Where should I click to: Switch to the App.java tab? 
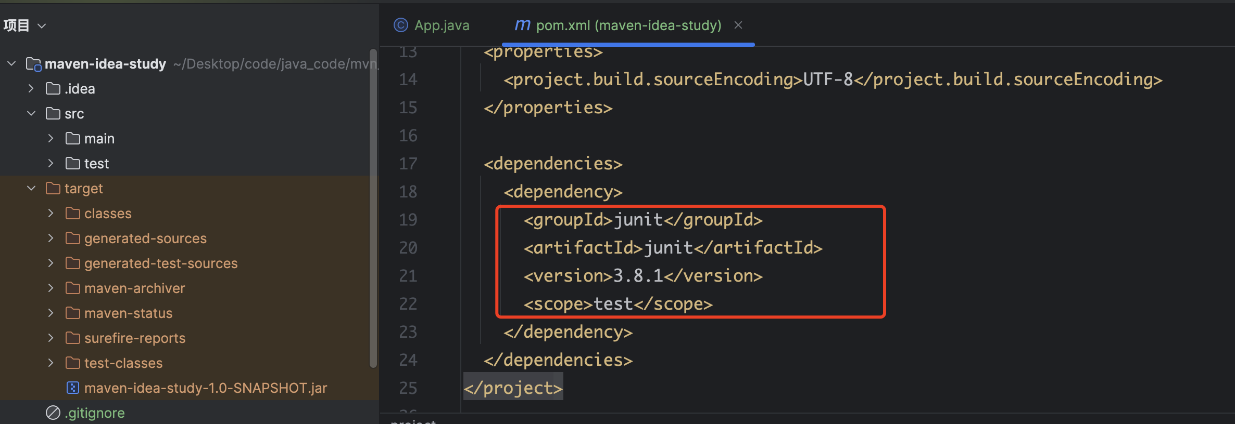point(441,25)
